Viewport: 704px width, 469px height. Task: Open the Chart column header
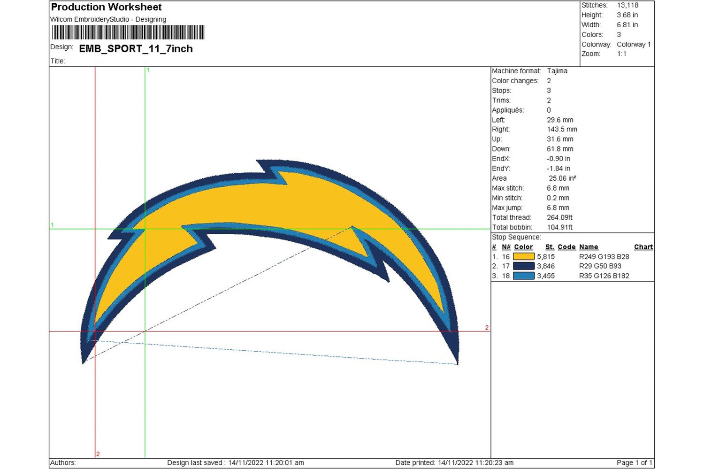(x=643, y=246)
